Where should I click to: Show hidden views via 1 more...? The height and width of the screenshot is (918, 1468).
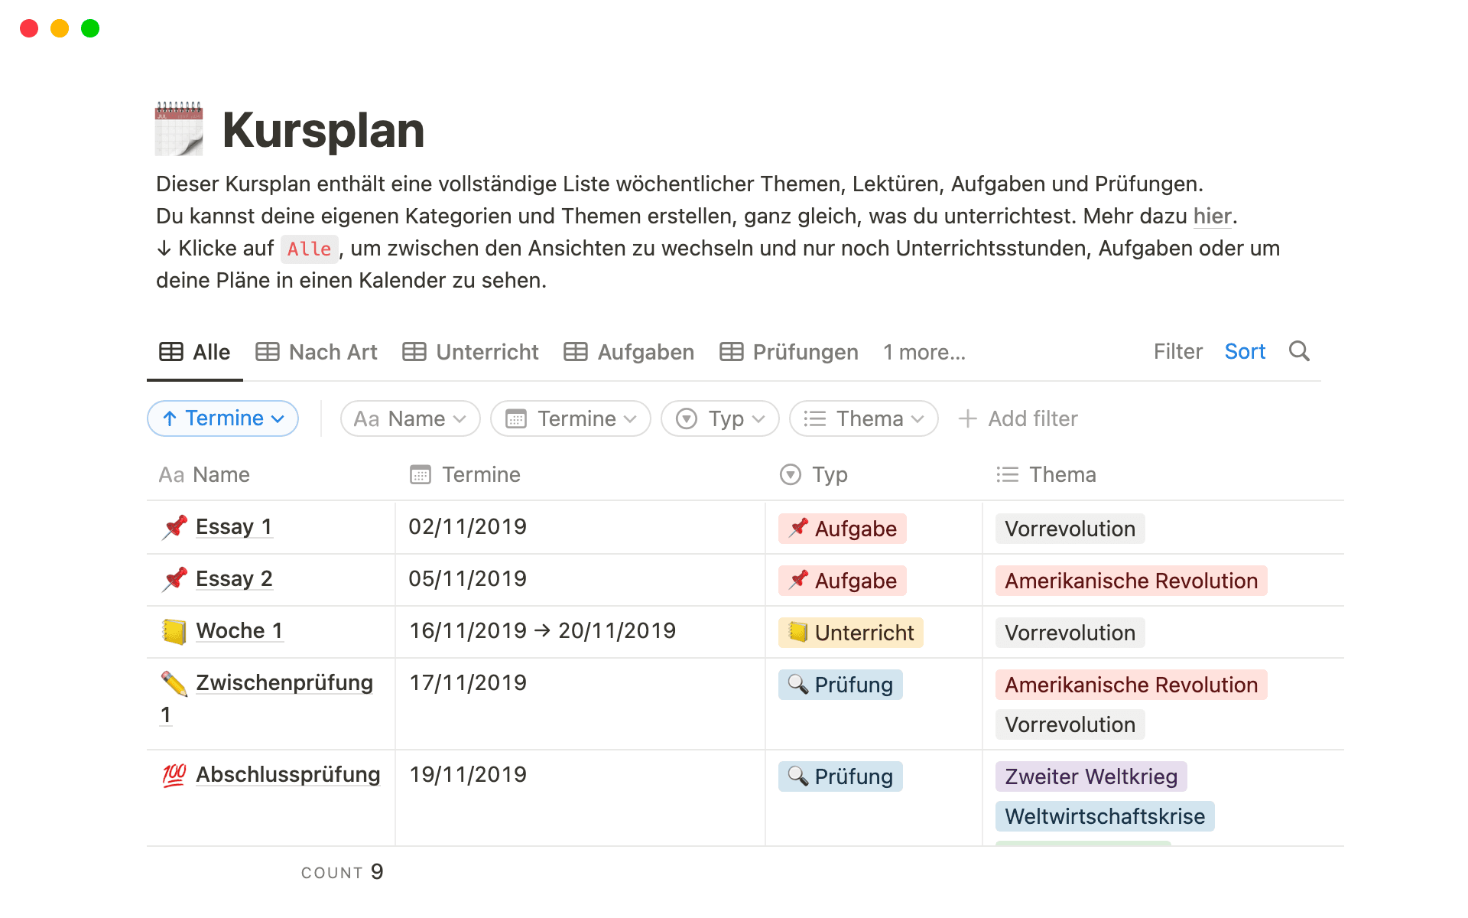click(x=924, y=352)
